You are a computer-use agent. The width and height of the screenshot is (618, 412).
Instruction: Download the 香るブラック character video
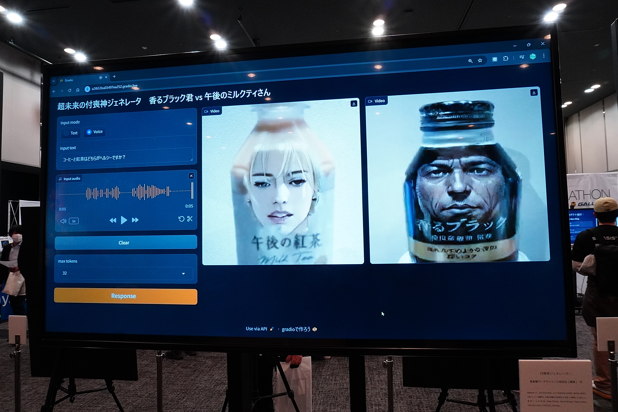pyautogui.click(x=534, y=92)
